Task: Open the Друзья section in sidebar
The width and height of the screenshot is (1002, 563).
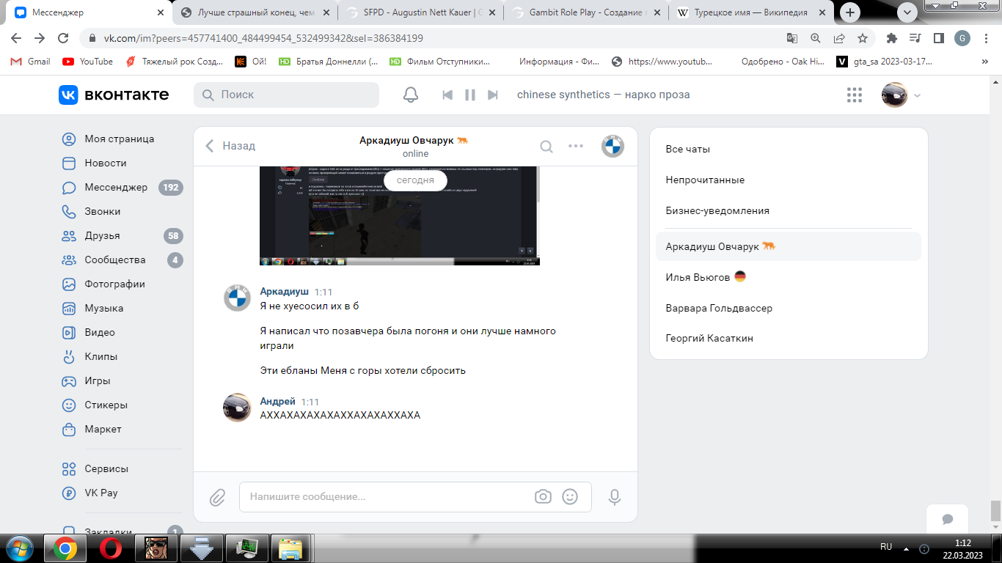Action: pyautogui.click(x=102, y=235)
